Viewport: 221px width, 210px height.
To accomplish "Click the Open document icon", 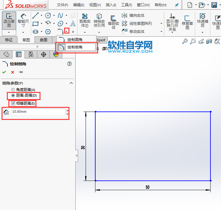I will point(202,5).
